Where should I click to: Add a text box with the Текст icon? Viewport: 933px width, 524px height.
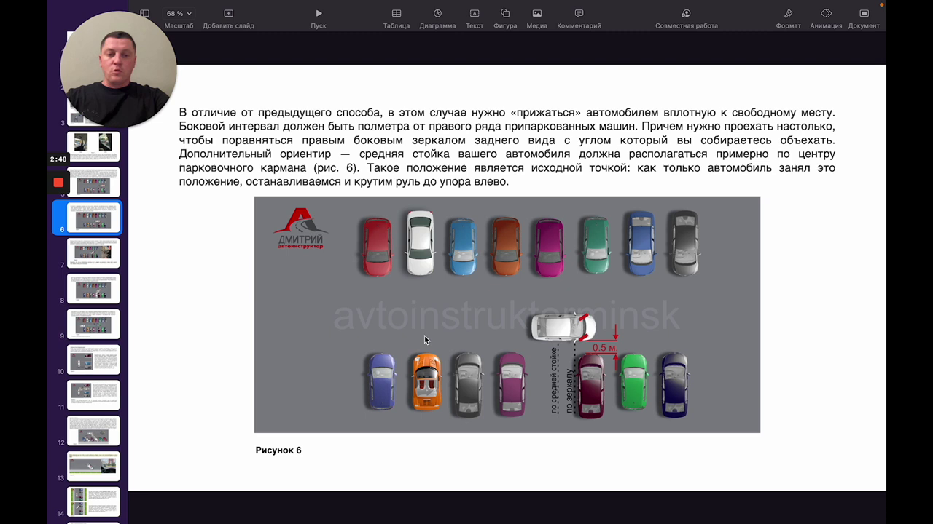tap(475, 13)
